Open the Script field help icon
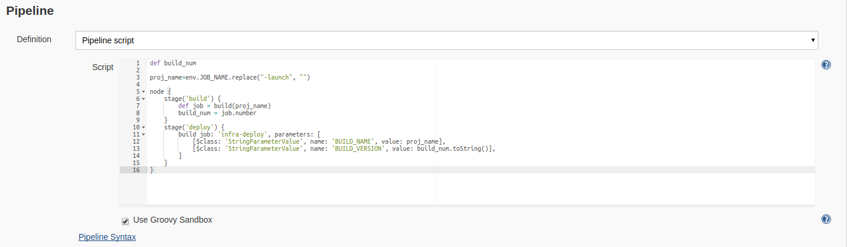Screen dimensions: 847x247 [826, 65]
